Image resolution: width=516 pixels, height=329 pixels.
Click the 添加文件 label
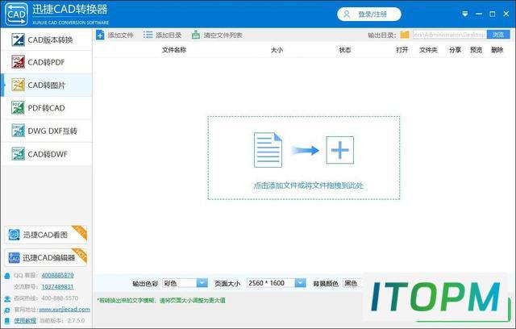120,35
